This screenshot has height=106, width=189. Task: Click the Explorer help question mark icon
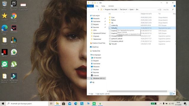click(175, 6)
